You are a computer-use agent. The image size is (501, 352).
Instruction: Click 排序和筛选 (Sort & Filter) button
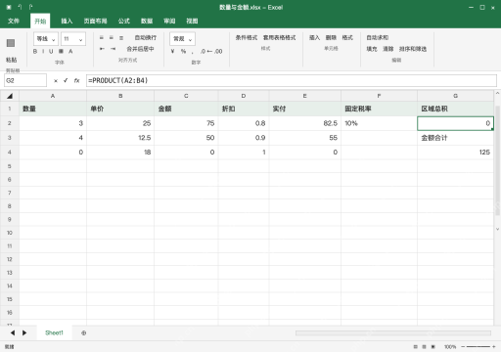413,49
